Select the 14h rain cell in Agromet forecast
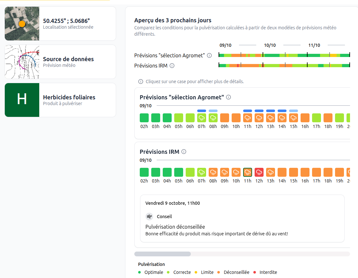This screenshot has height=278, width=358. click(282, 118)
